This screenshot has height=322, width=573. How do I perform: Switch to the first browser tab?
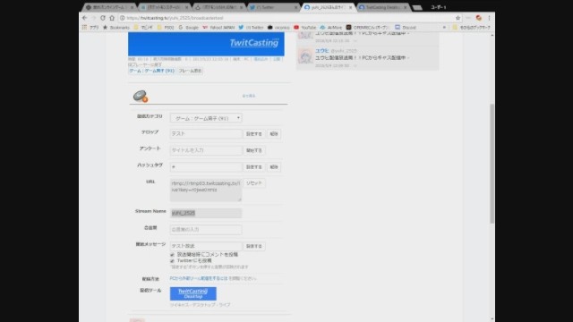[x=109, y=7]
